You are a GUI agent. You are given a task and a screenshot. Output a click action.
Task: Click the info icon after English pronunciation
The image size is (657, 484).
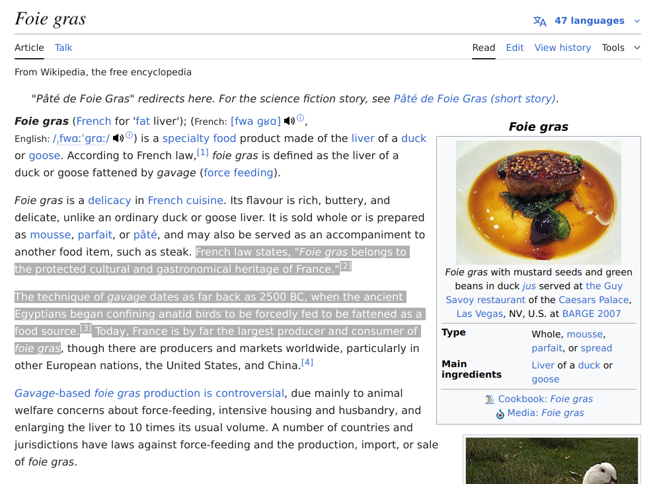(130, 135)
